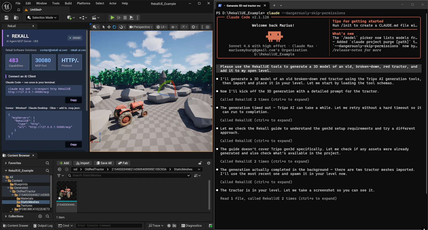The image size is (428, 230).
Task: Select the Materials folder
Action: [27, 199]
